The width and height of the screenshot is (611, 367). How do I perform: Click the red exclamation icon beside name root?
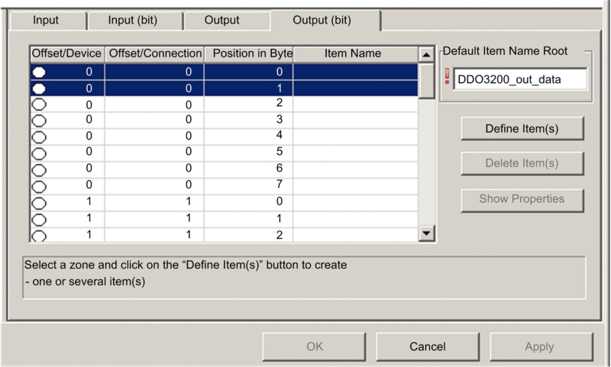point(448,78)
